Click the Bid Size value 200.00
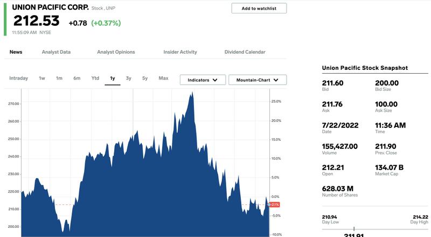This screenshot has height=237, width=431. [x=387, y=83]
